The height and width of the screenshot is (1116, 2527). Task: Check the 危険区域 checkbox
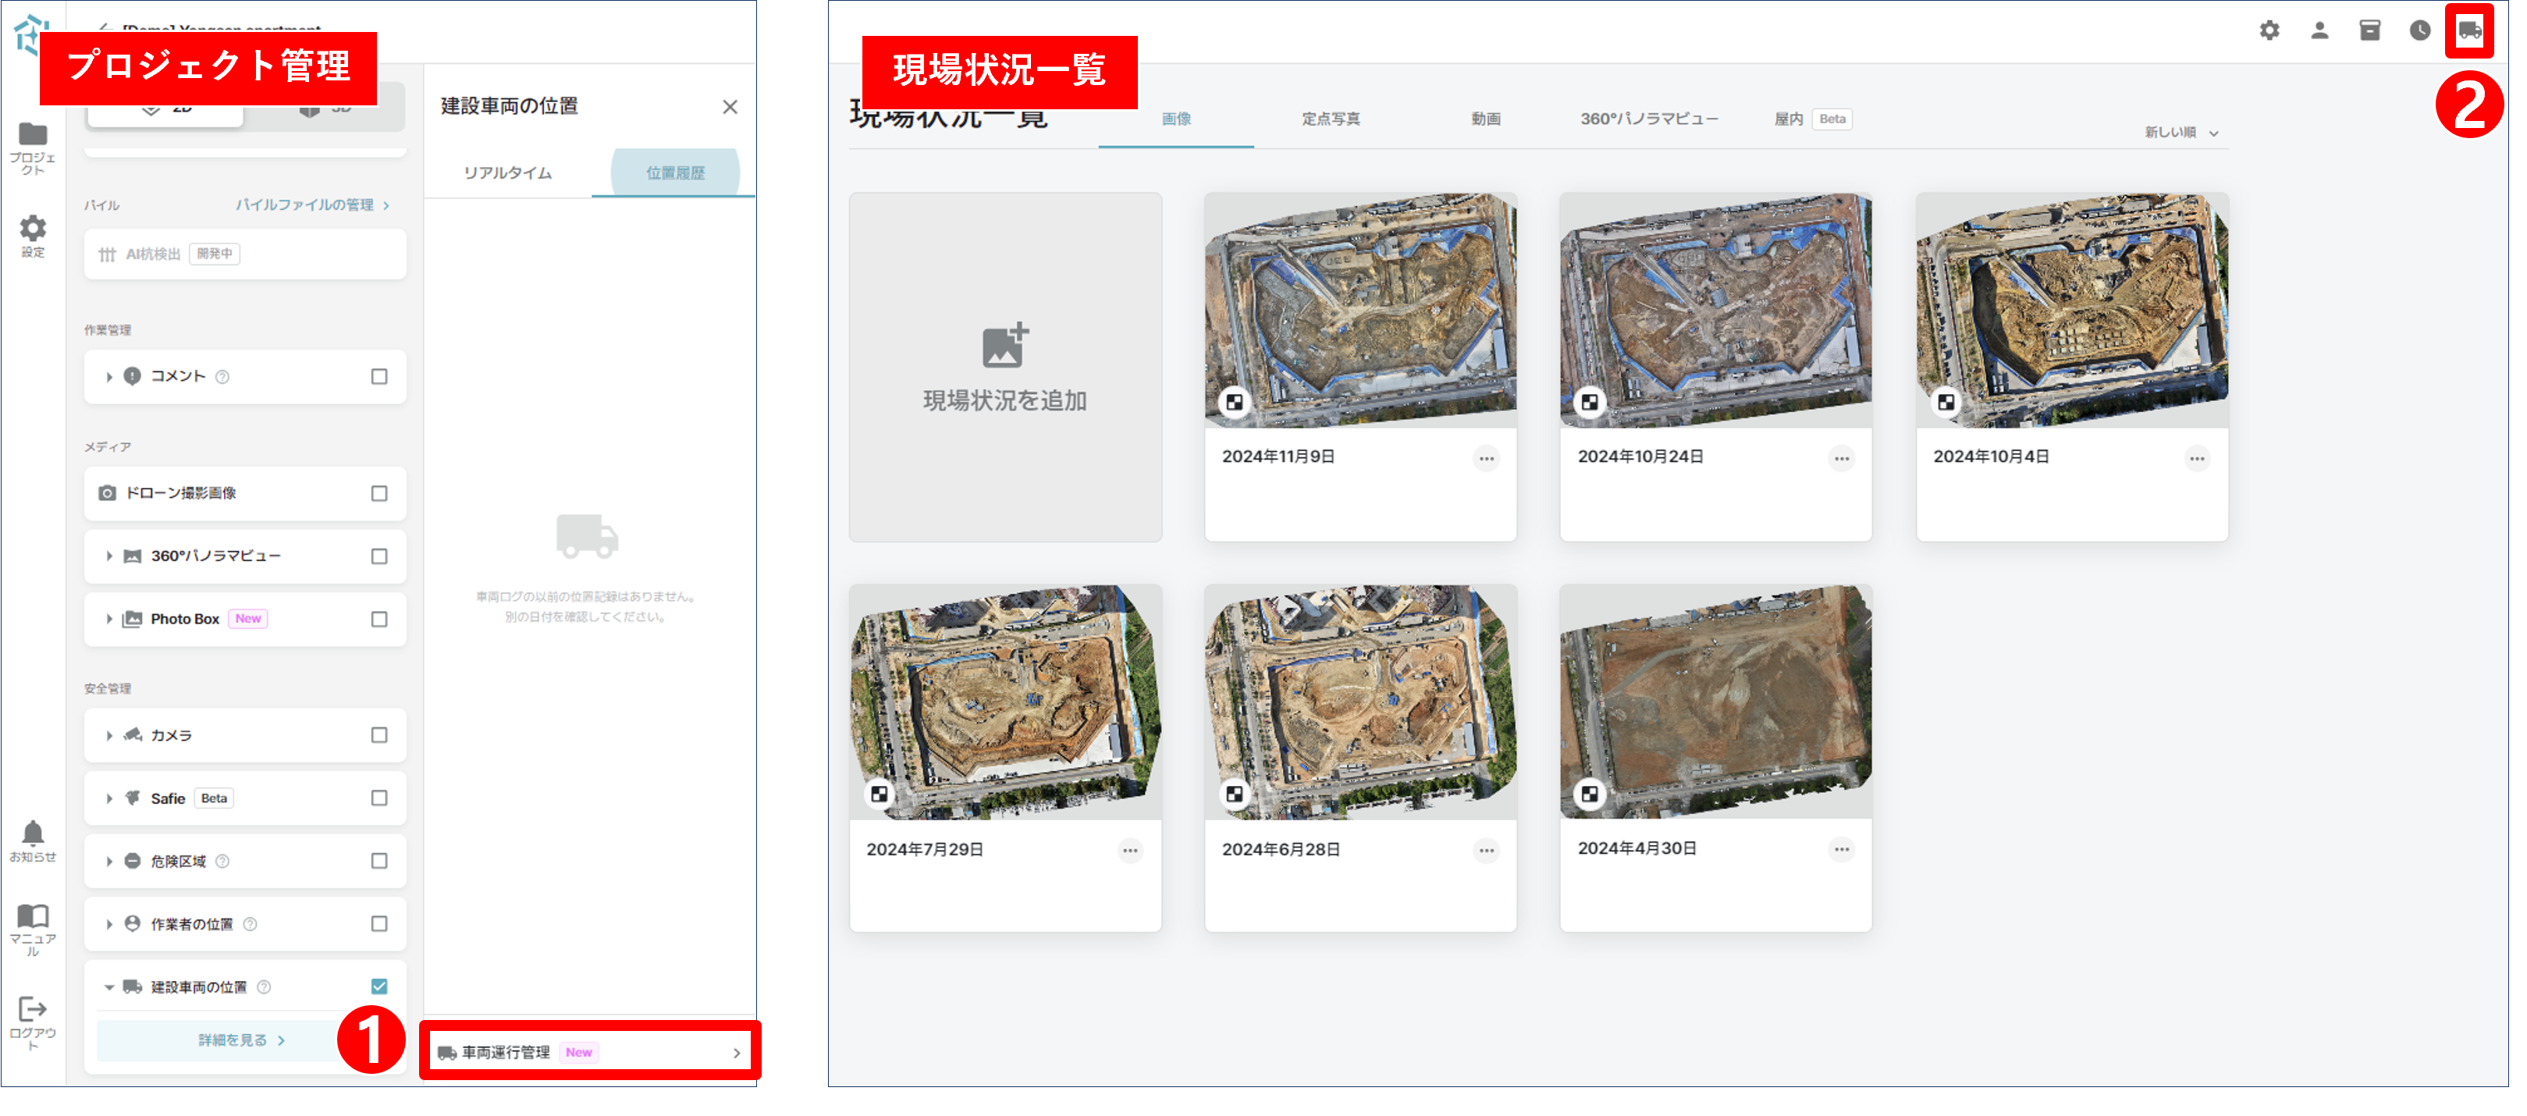379,861
